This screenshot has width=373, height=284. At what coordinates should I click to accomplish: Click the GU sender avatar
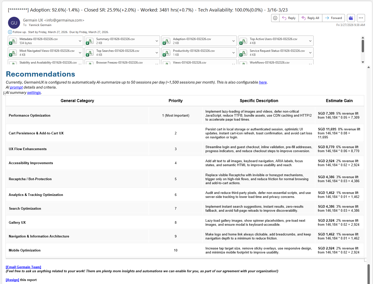pos(14,23)
